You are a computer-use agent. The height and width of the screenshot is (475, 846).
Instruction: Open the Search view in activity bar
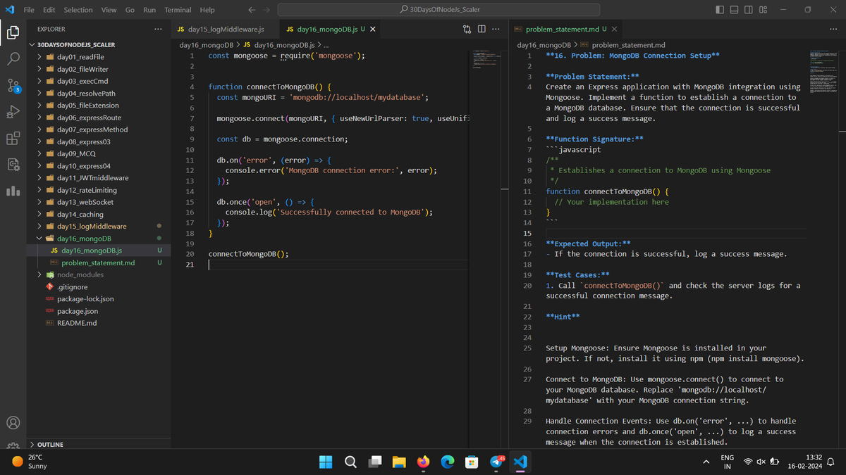pos(13,59)
